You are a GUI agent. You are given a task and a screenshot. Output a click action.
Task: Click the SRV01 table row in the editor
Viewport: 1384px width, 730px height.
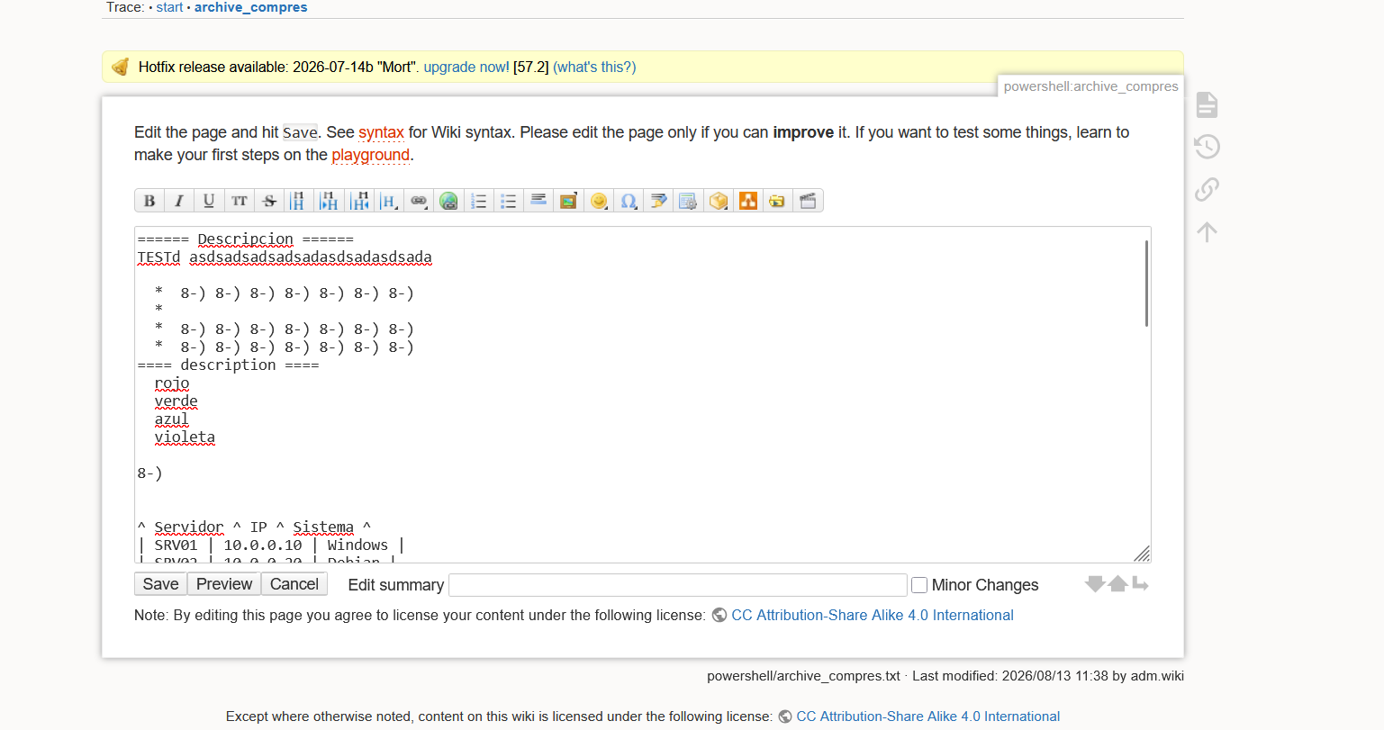point(270,545)
